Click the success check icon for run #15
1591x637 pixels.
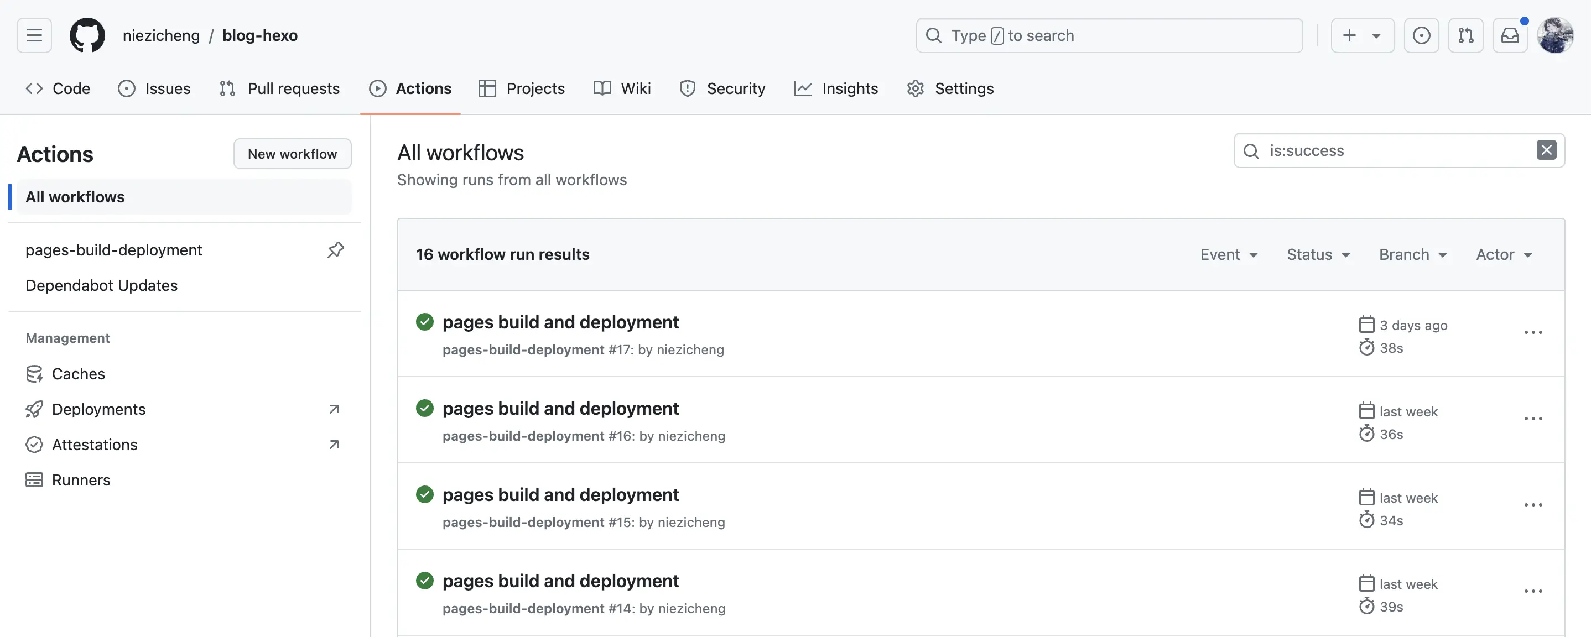[424, 495]
